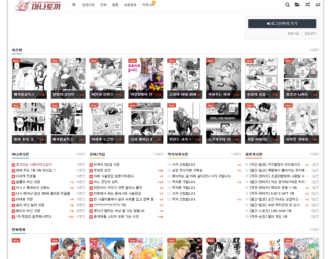Click the search magnifier icon
Image resolution: width=332 pixels, height=259 pixels.
288,5
